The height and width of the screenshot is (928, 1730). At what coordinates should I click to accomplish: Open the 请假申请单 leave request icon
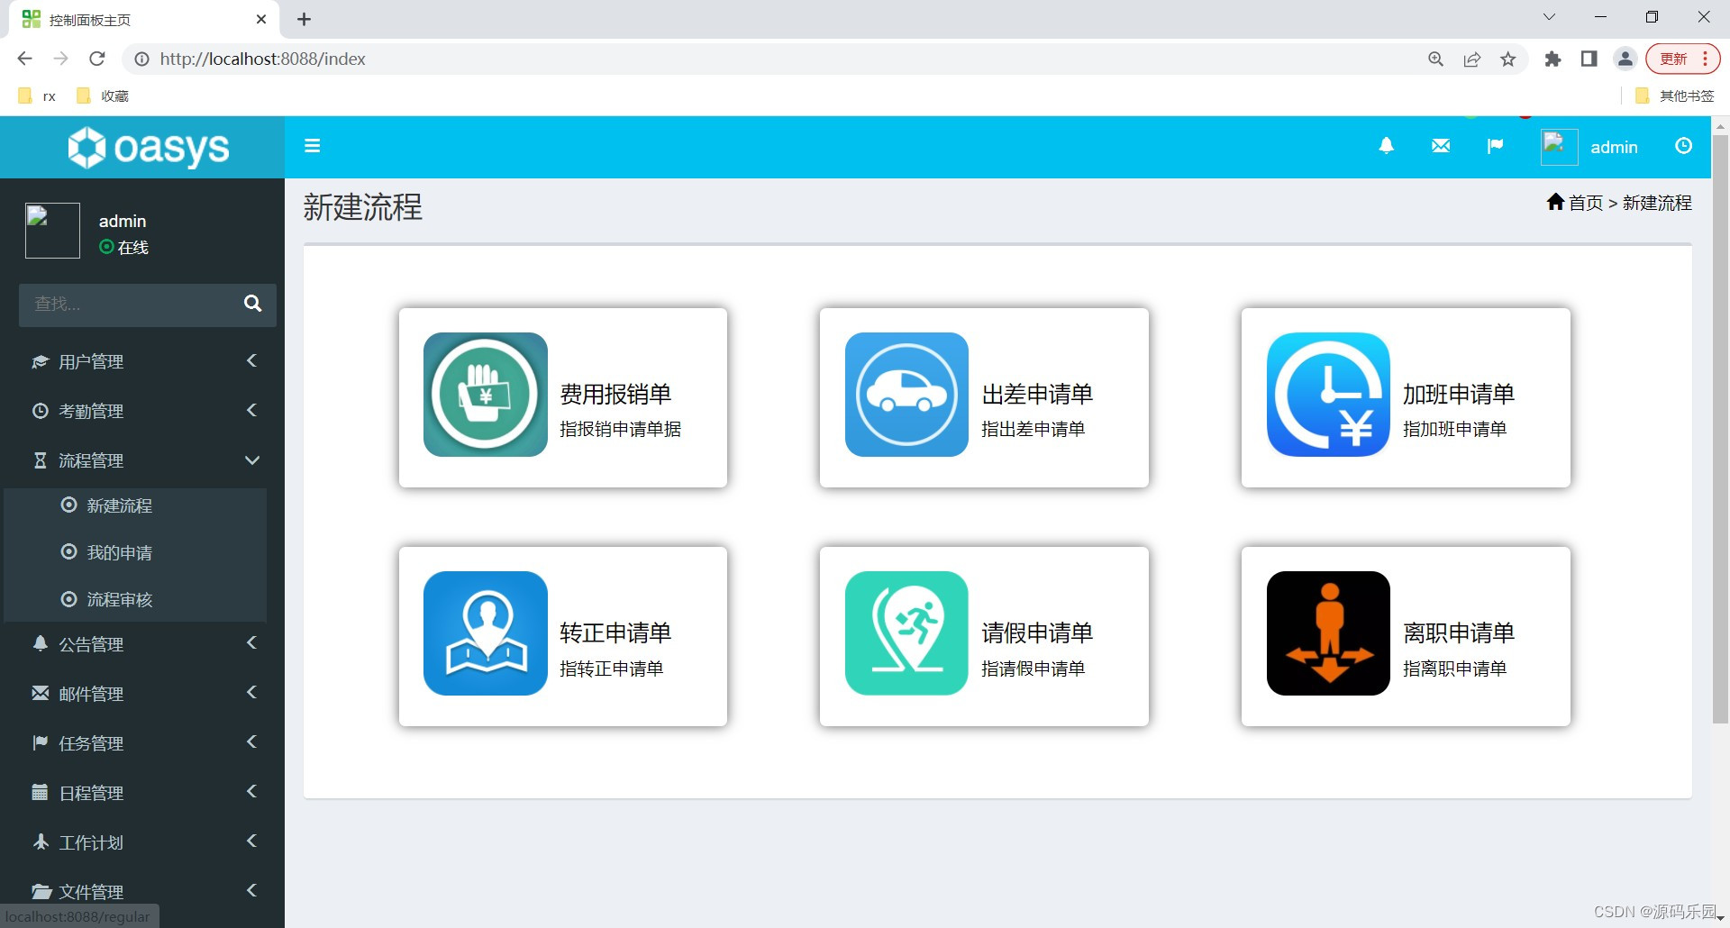[x=906, y=633]
